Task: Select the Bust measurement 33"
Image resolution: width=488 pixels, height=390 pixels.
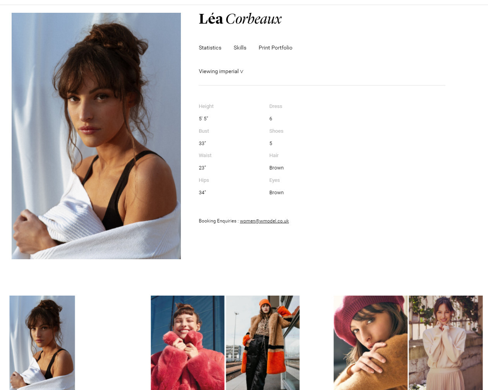Action: tap(203, 144)
